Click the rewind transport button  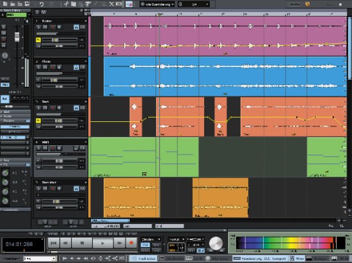65,243
